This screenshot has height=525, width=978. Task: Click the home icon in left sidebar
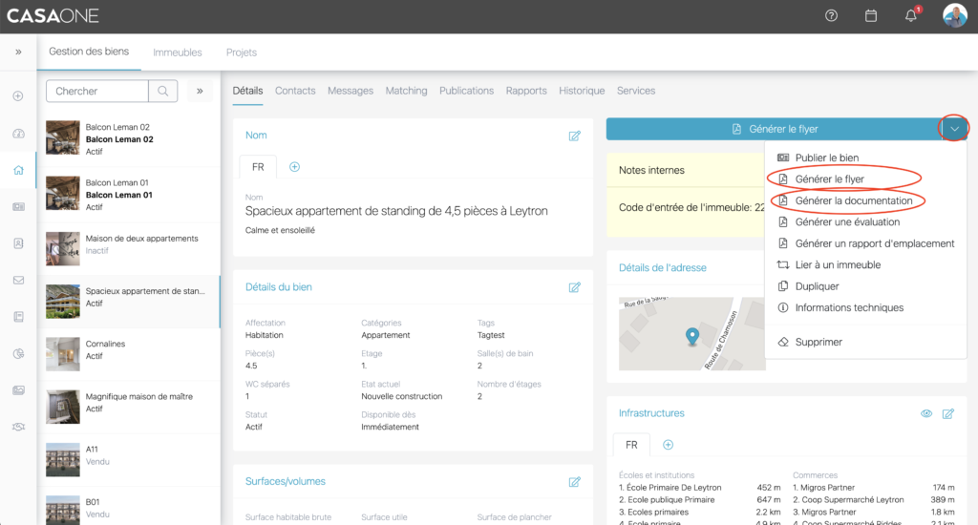[18, 170]
